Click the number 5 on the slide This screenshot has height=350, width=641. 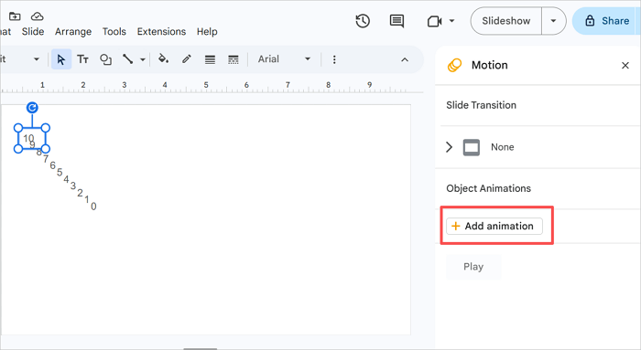pyautogui.click(x=60, y=172)
